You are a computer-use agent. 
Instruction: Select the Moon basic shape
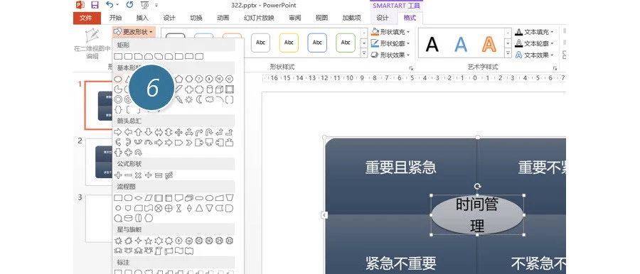point(199,99)
